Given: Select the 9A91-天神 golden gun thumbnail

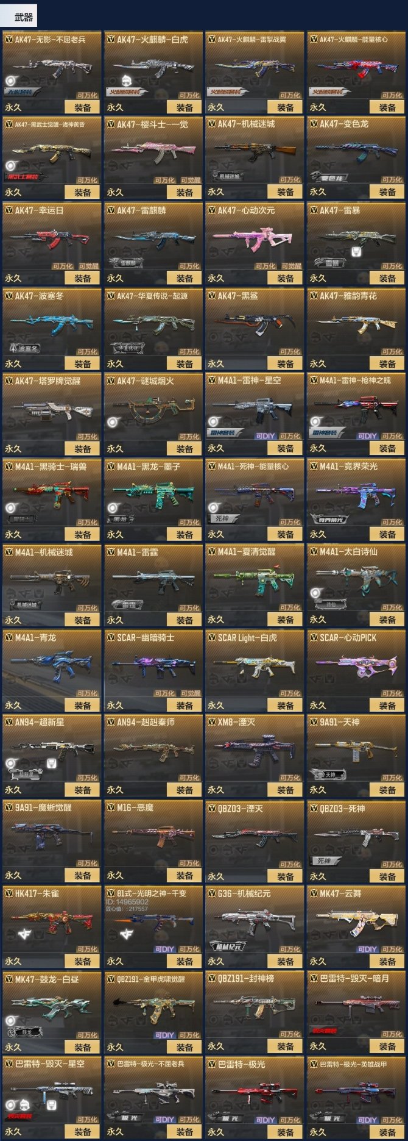Looking at the screenshot, I should pos(355,751).
